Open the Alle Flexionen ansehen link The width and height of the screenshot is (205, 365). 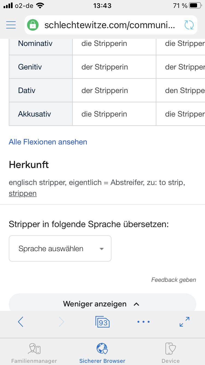[x=48, y=142]
